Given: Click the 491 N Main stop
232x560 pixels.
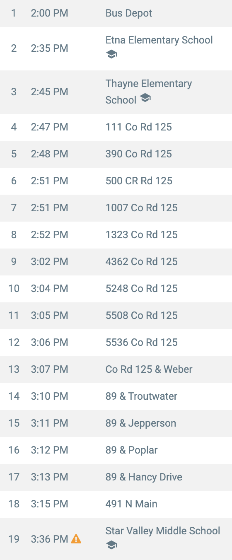Looking at the screenshot, I should coord(116,504).
